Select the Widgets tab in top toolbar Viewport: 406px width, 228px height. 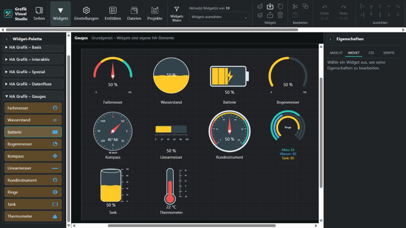tap(61, 14)
